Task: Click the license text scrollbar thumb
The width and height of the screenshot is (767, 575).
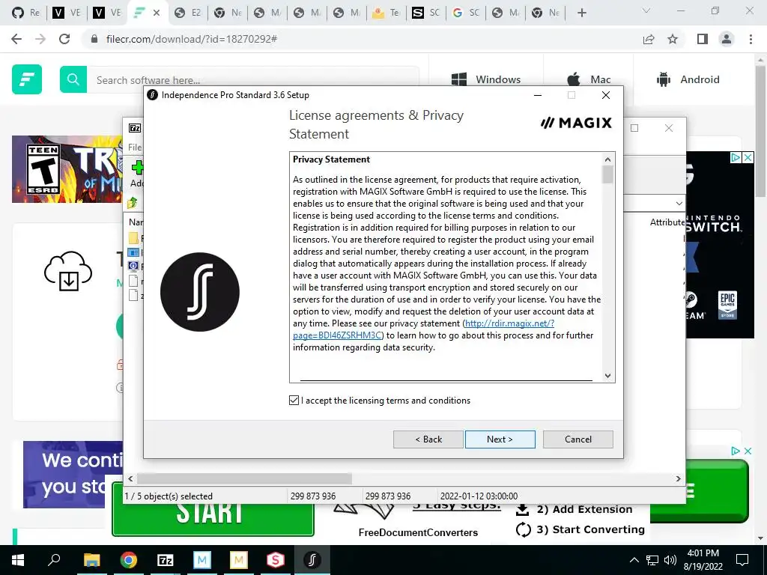Action: (x=607, y=174)
